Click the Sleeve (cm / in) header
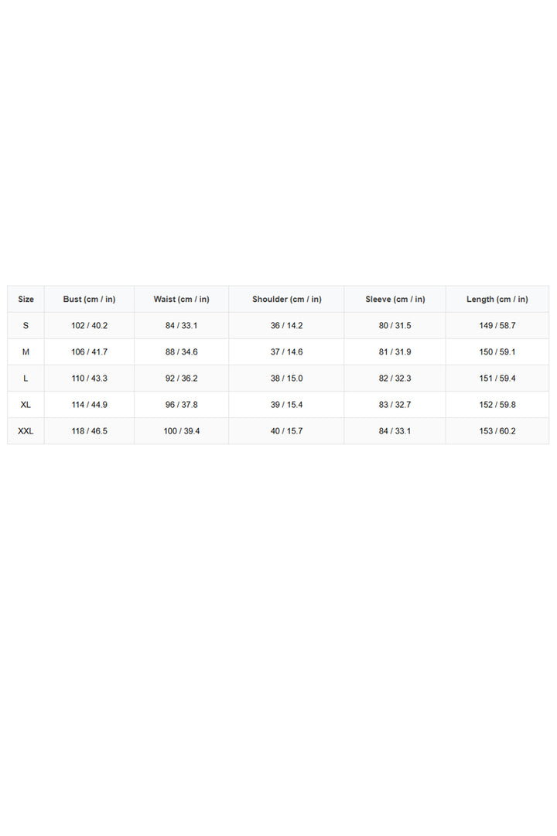Screen dimensions: 557x836 point(395,299)
